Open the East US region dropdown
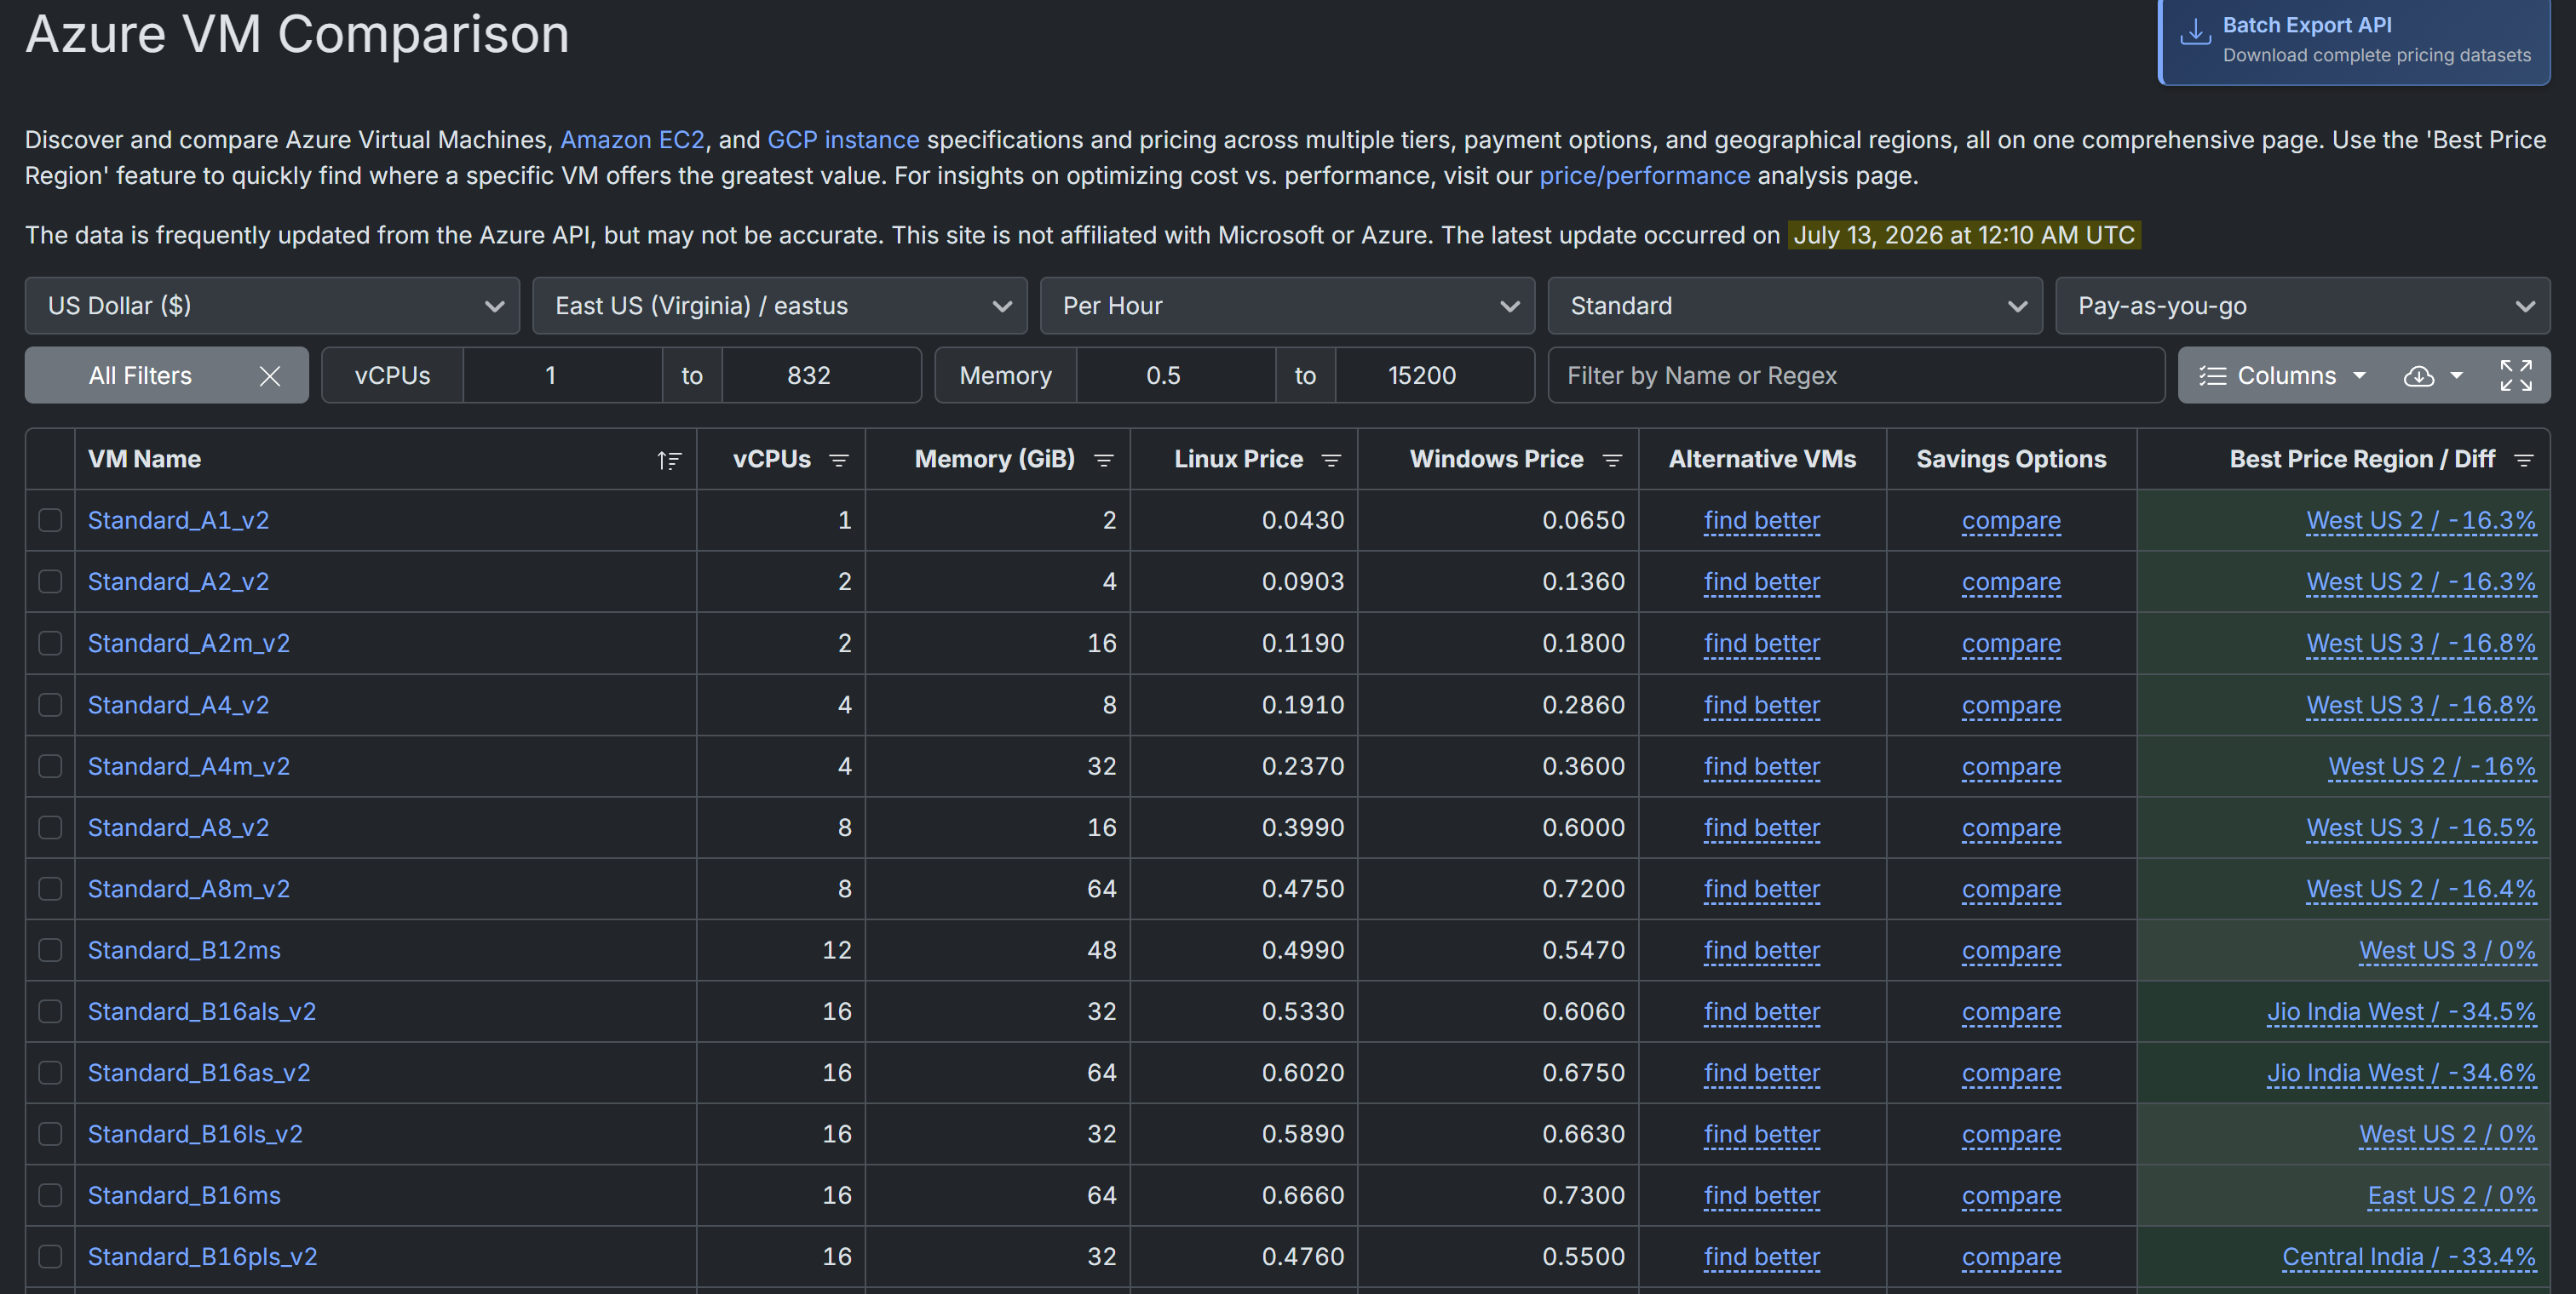Screen dimensions: 2576x1294 780,306
